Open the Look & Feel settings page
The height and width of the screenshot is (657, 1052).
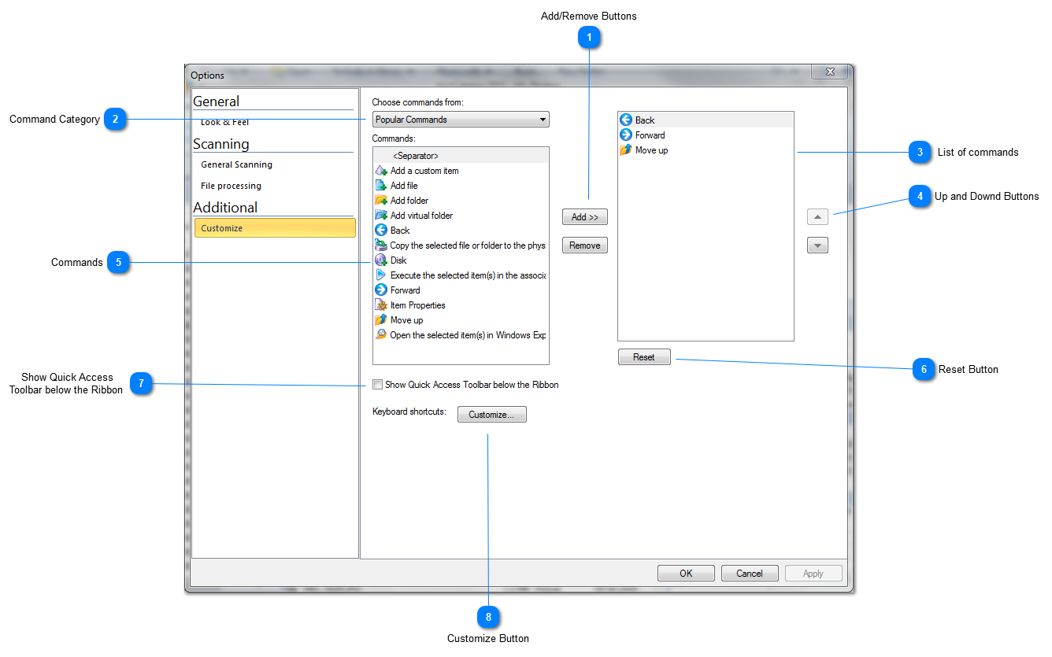coord(225,123)
